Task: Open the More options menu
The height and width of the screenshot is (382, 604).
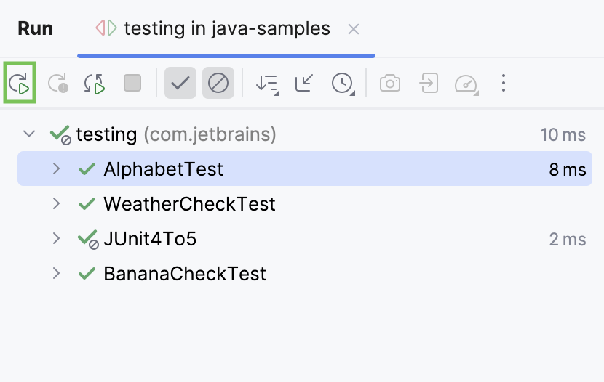Action: (x=504, y=84)
